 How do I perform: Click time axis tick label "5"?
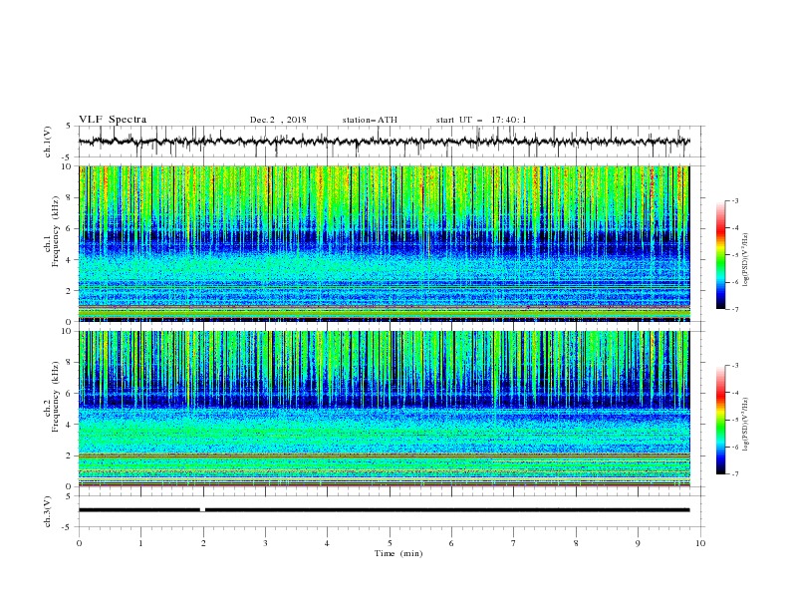390,543
